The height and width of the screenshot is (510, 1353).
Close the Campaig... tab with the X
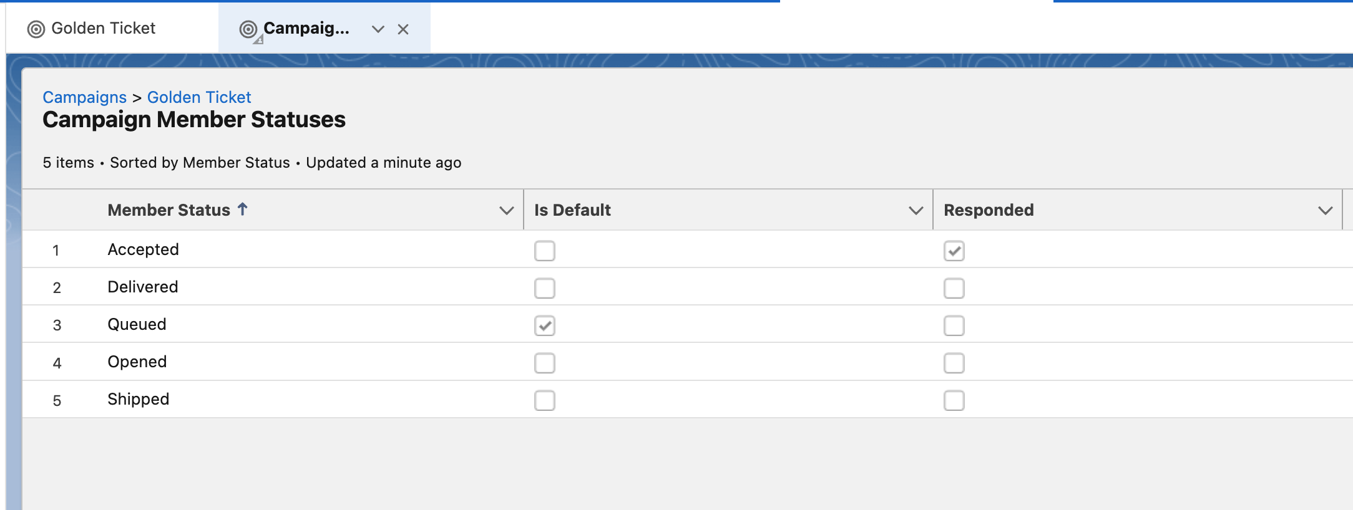click(403, 29)
